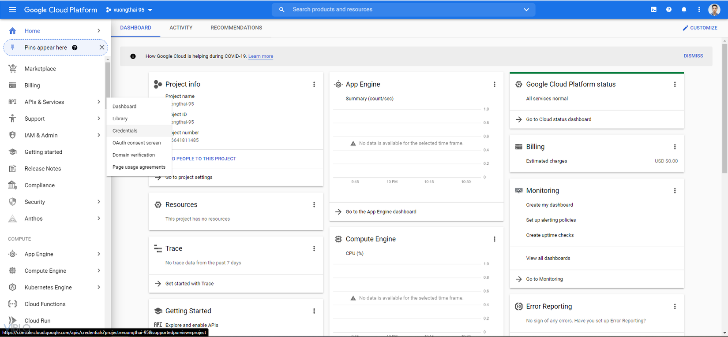Switch to the Activity tab
The width and height of the screenshot is (728, 337).
pyautogui.click(x=181, y=28)
